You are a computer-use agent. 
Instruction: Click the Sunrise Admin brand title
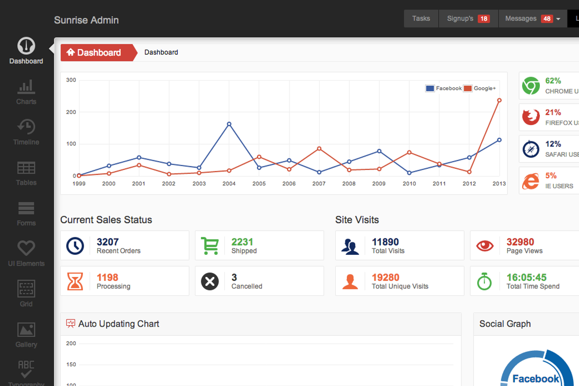coord(86,20)
